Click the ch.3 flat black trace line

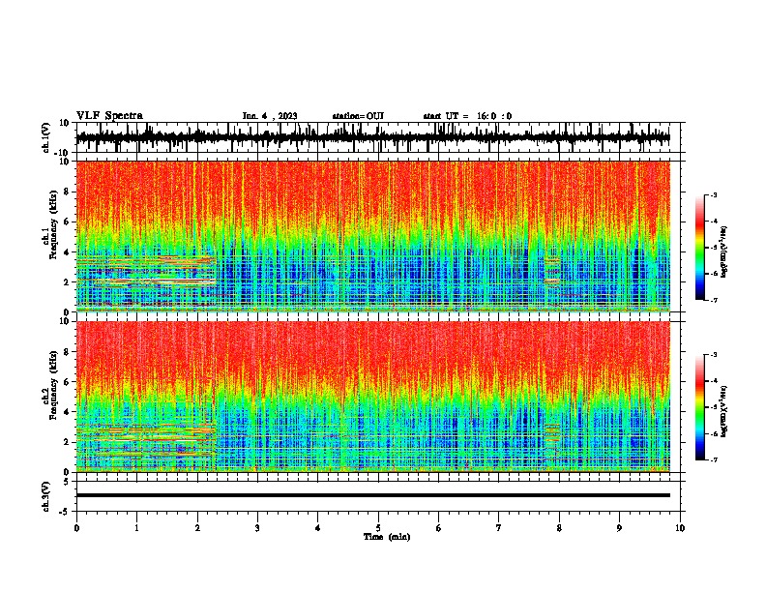(372, 495)
